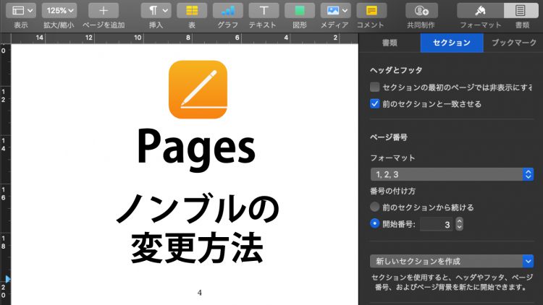Screen dimensions: 543x305
Task: Click the blue margin marker on vertical ruler
Action: [x=8, y=279]
